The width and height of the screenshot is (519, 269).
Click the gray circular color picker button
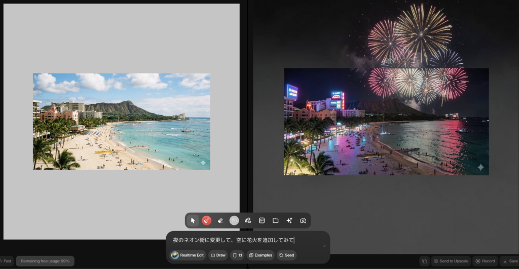coord(234,220)
